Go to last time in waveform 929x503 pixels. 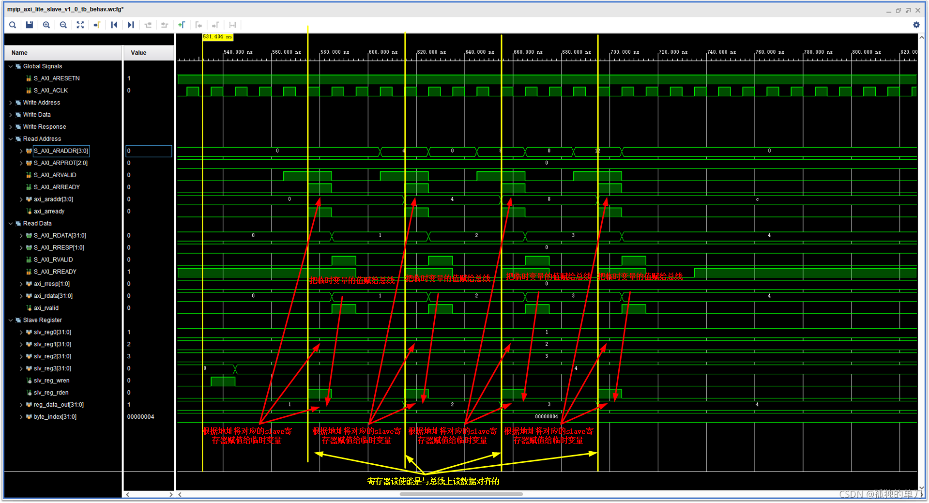coord(131,25)
